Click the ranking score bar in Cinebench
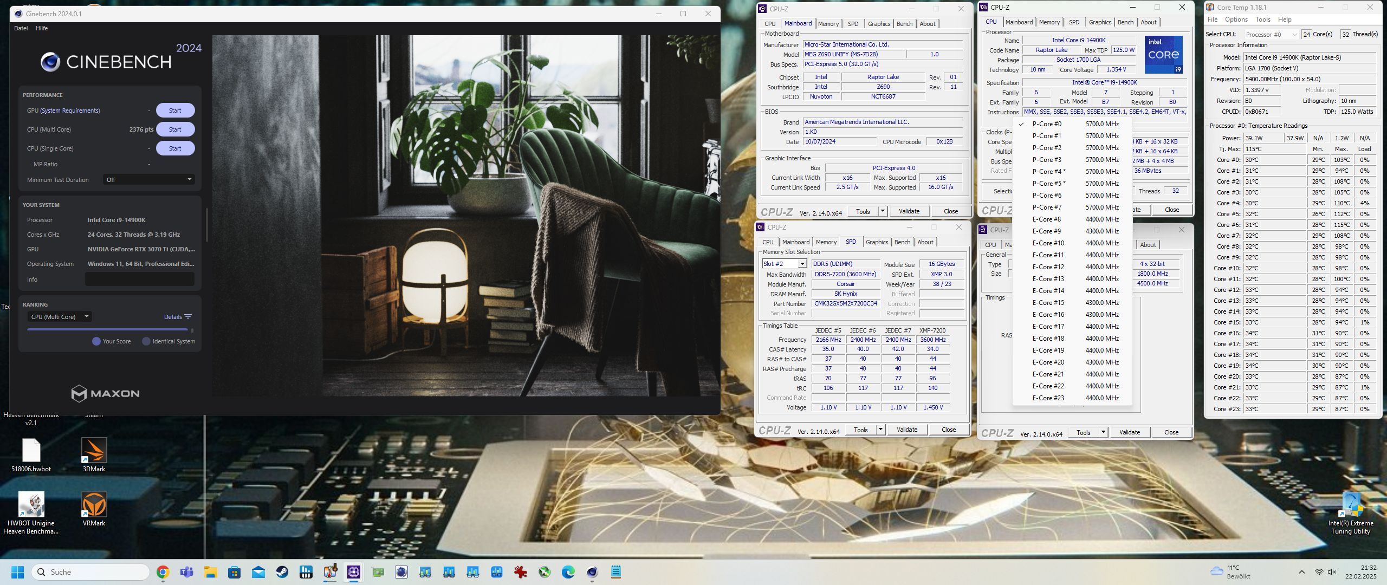1387x585 pixels. (x=107, y=329)
